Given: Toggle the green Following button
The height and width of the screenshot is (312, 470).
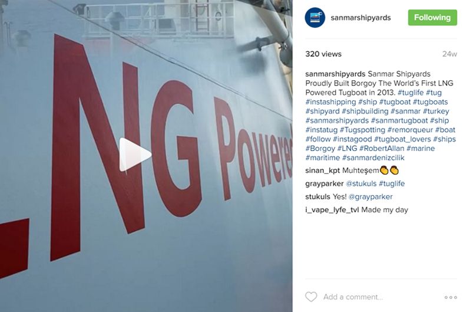Looking at the screenshot, I should (x=432, y=18).
